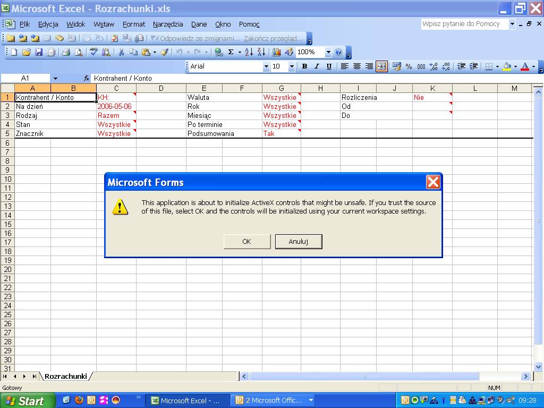Paste from the clipboard icon
Viewport: 544px width, 408px height.
(146, 53)
